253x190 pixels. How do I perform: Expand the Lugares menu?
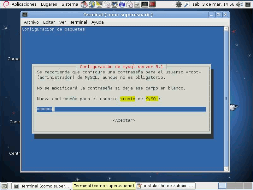point(49,4)
